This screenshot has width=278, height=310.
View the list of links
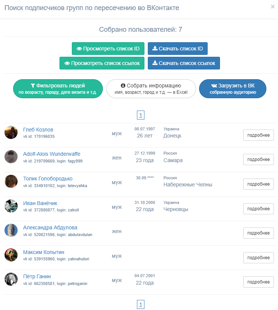(x=102, y=63)
